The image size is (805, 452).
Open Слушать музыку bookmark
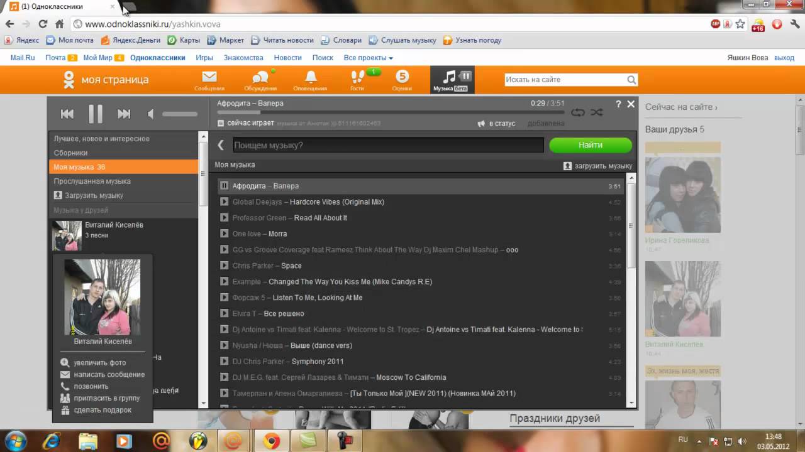coord(402,40)
